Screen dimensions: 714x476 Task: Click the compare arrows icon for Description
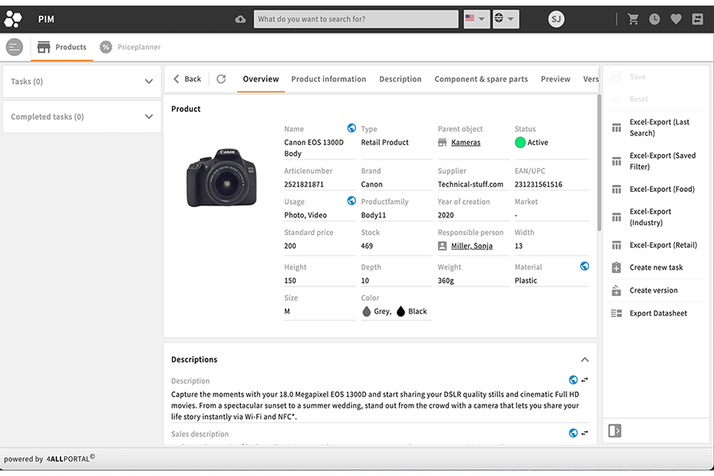point(585,379)
